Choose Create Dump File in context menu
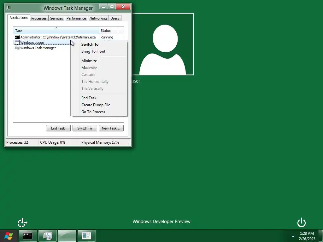The image size is (323, 242). [x=99, y=105]
